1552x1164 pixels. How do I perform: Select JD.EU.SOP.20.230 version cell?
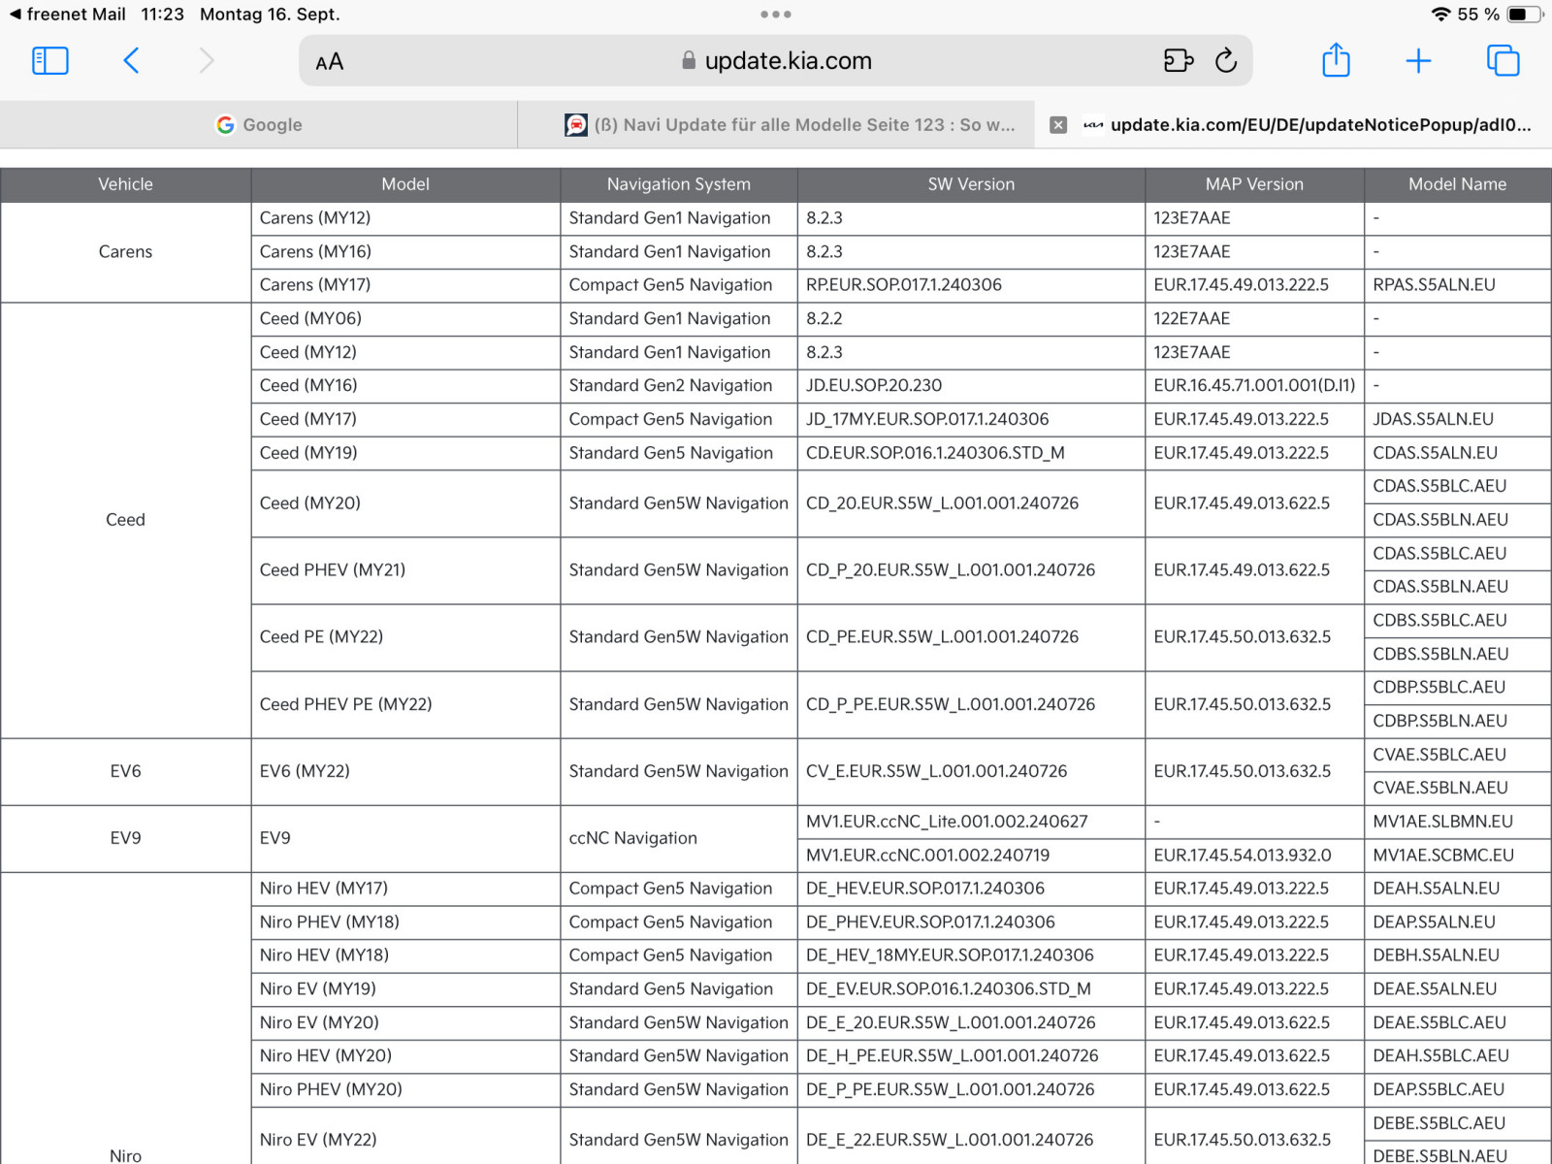click(971, 386)
